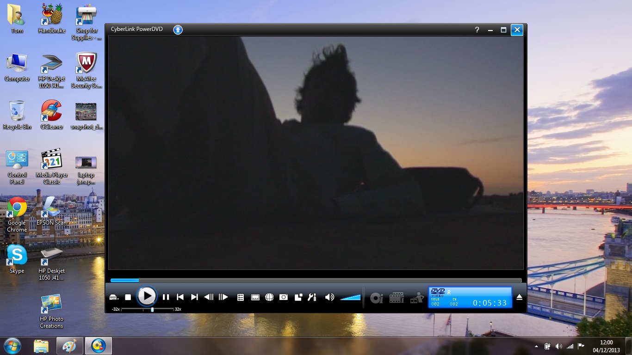
Task: Click the PowerDVD taskbar button
Action: point(99,346)
